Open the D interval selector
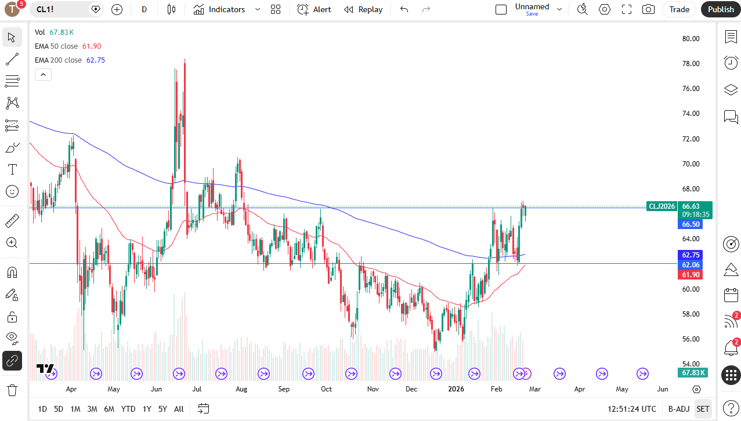 [x=144, y=9]
